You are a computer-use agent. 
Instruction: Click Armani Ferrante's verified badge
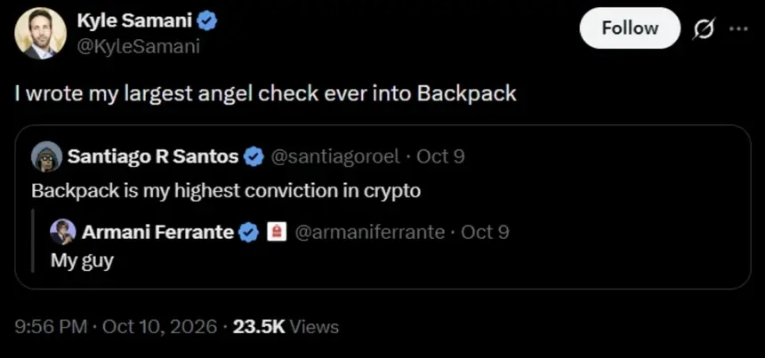[249, 233]
